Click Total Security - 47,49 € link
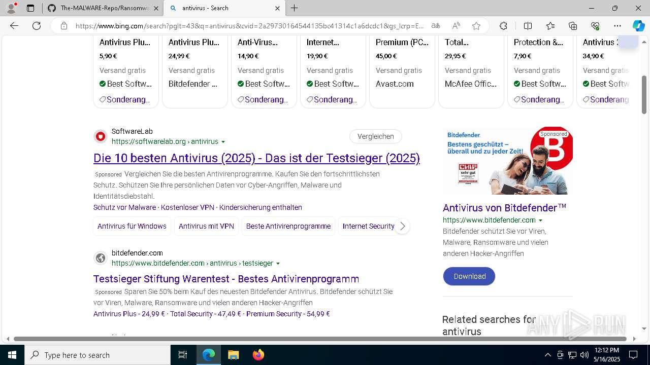The image size is (650, 365). [x=206, y=314]
